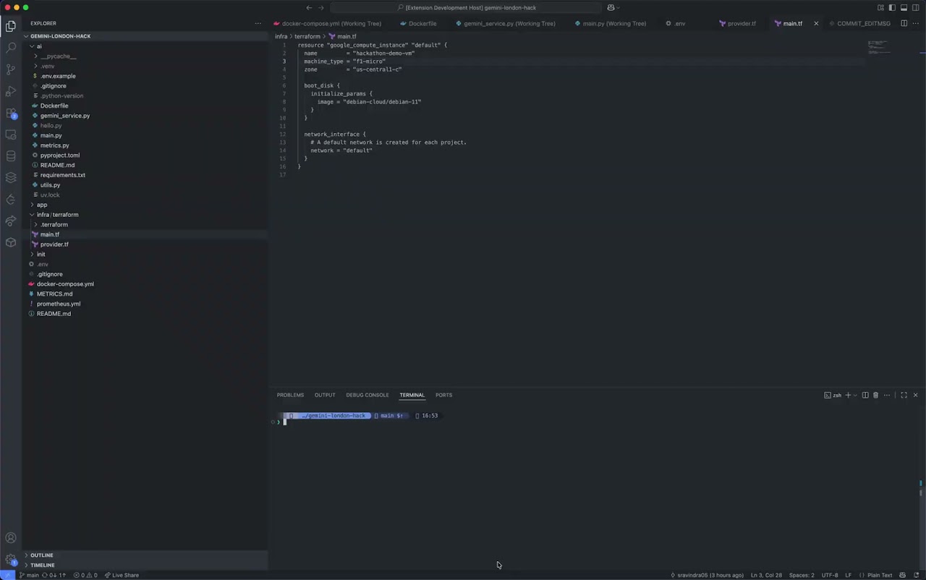Change Plain Text language mode
Viewport: 926px width, 580px height.
[x=880, y=576]
